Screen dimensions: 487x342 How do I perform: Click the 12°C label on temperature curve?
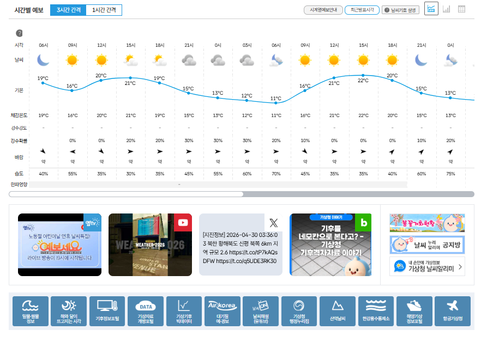coord(247,95)
